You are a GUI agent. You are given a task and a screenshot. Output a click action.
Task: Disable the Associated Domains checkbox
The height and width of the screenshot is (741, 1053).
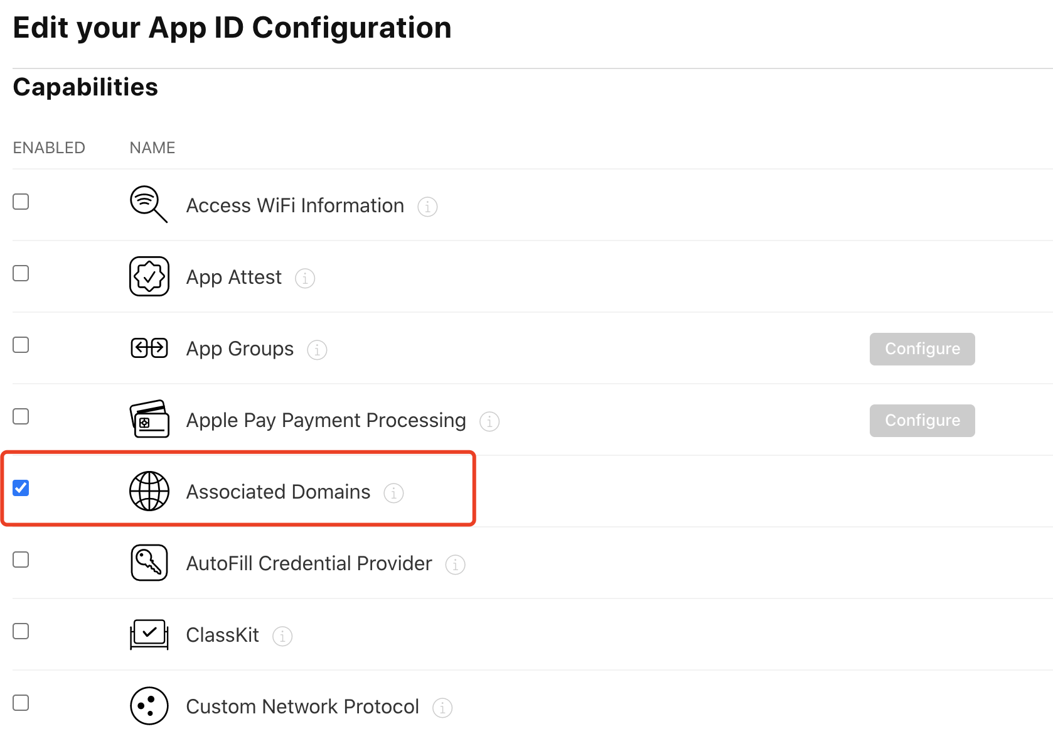[21, 488]
